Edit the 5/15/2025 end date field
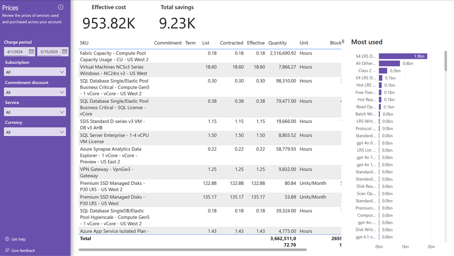454x256 pixels. 49,51
